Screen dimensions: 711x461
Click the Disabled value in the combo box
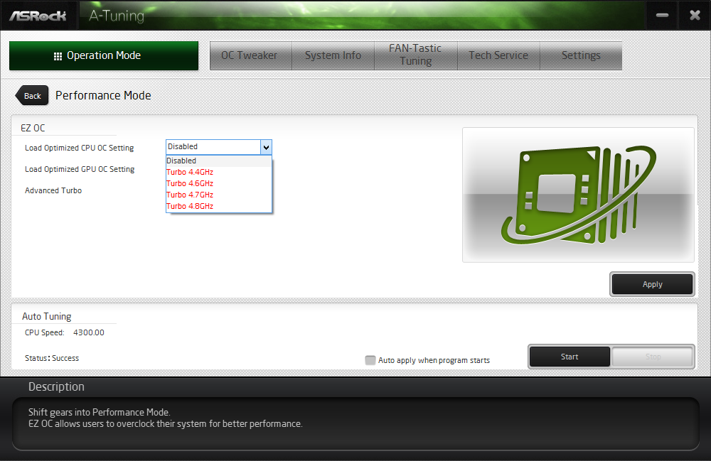(x=183, y=146)
